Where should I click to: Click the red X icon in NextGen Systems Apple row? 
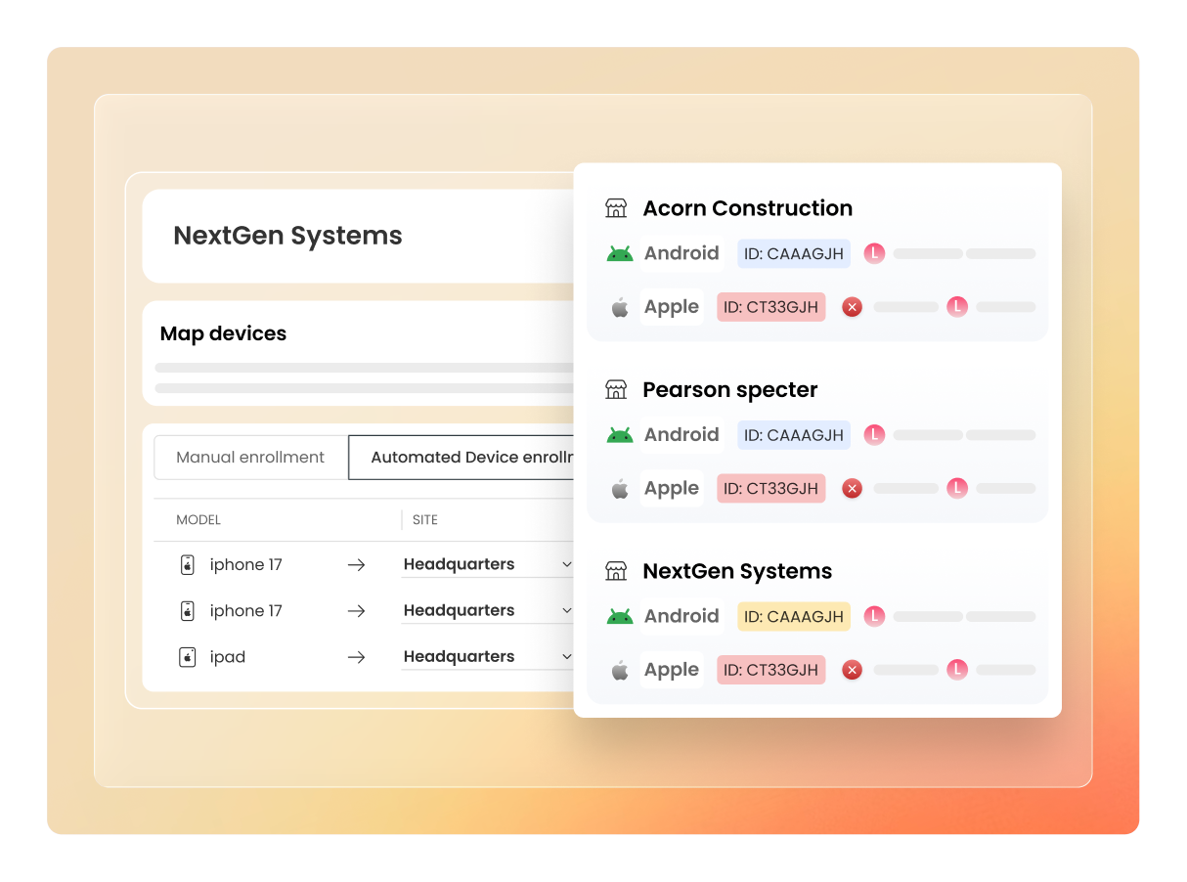pos(853,670)
